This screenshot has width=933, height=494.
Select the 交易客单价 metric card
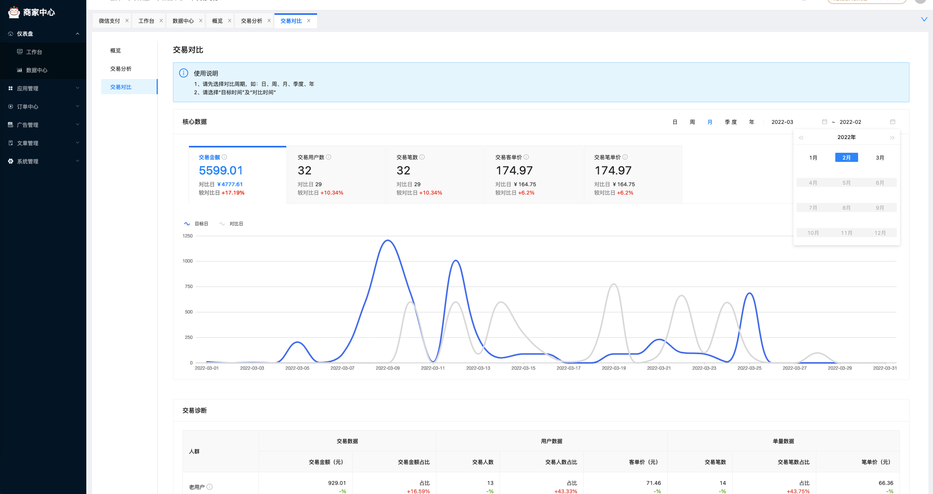(534, 175)
